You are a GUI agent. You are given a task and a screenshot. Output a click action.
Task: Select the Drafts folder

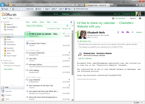9,39
